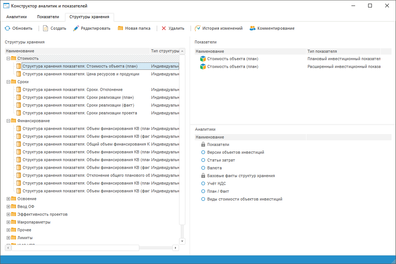Collapse the Финансирование folder node
This screenshot has height=264, width=396.
pyautogui.click(x=8, y=121)
